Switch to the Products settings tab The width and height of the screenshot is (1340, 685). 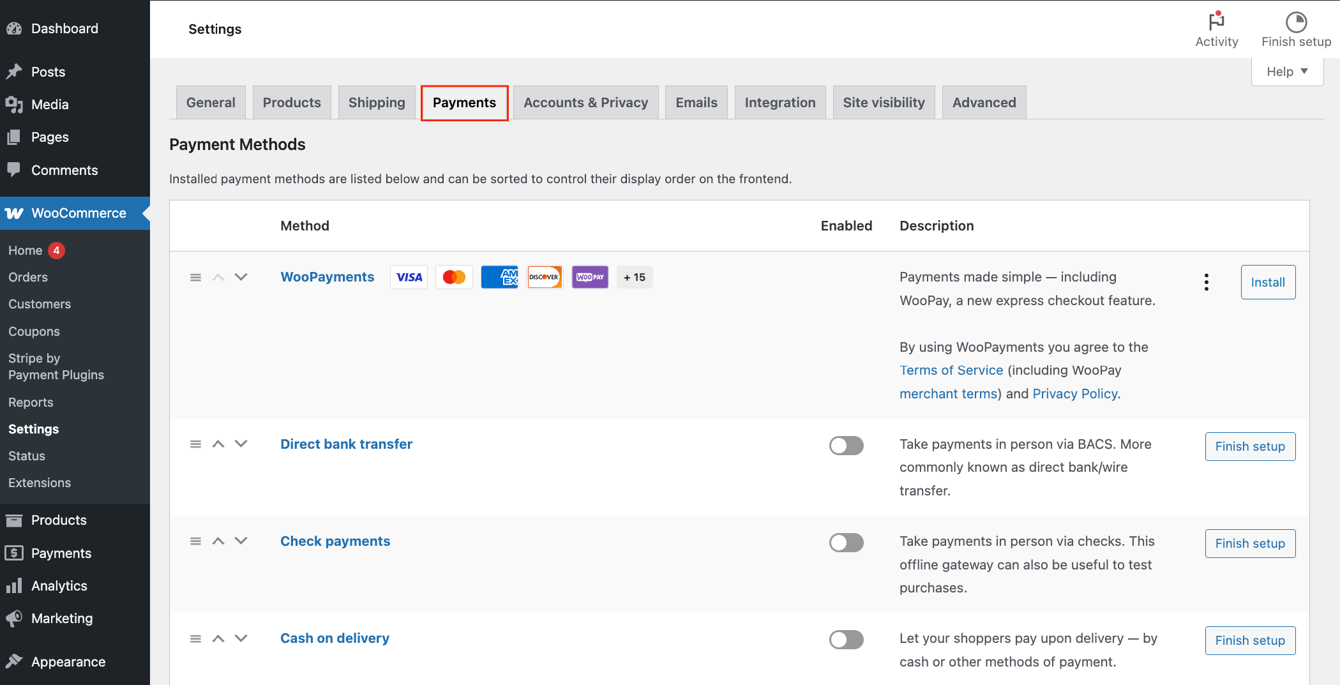click(292, 102)
